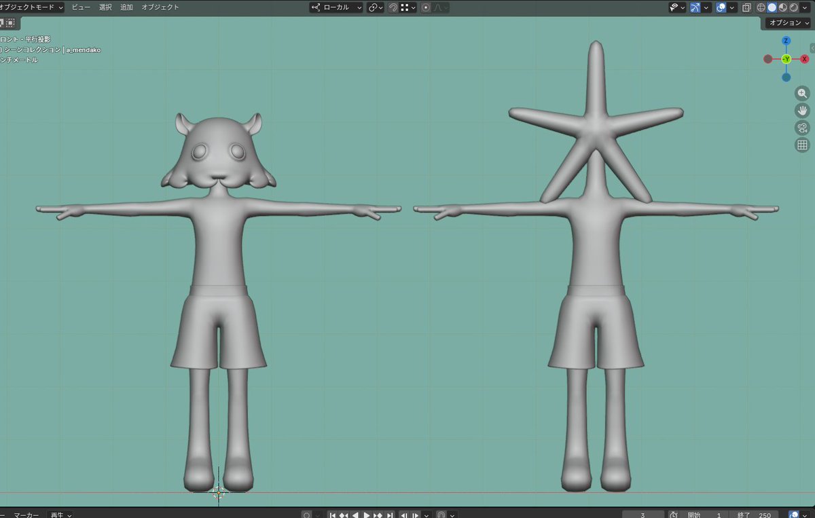Switch to solid shading
This screenshot has width=815, height=518.
click(772, 7)
